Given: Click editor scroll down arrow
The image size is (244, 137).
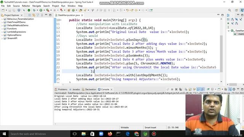Looking at the screenshot, I should point(221,81).
